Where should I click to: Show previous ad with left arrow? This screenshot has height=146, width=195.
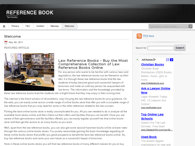tap(168, 60)
